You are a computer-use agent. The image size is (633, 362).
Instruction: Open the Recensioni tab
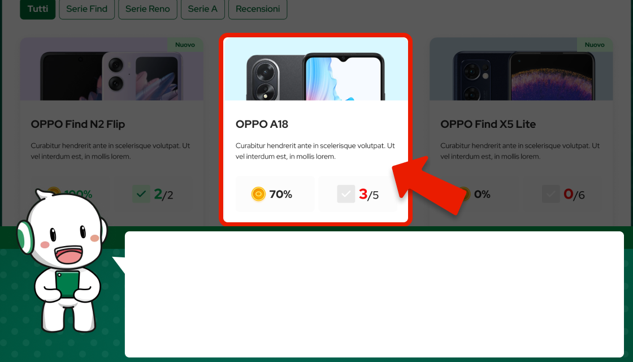point(258,9)
